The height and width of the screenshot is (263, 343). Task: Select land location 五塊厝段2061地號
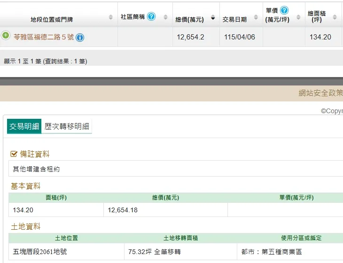point(40,252)
